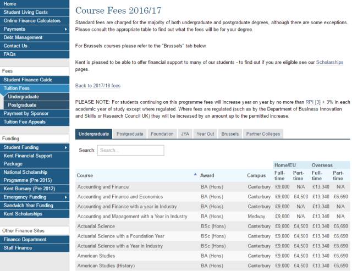Viewport: 352px width, 271px height.
Task: Switch to the Postgraduate fees tab
Action: 130,134
